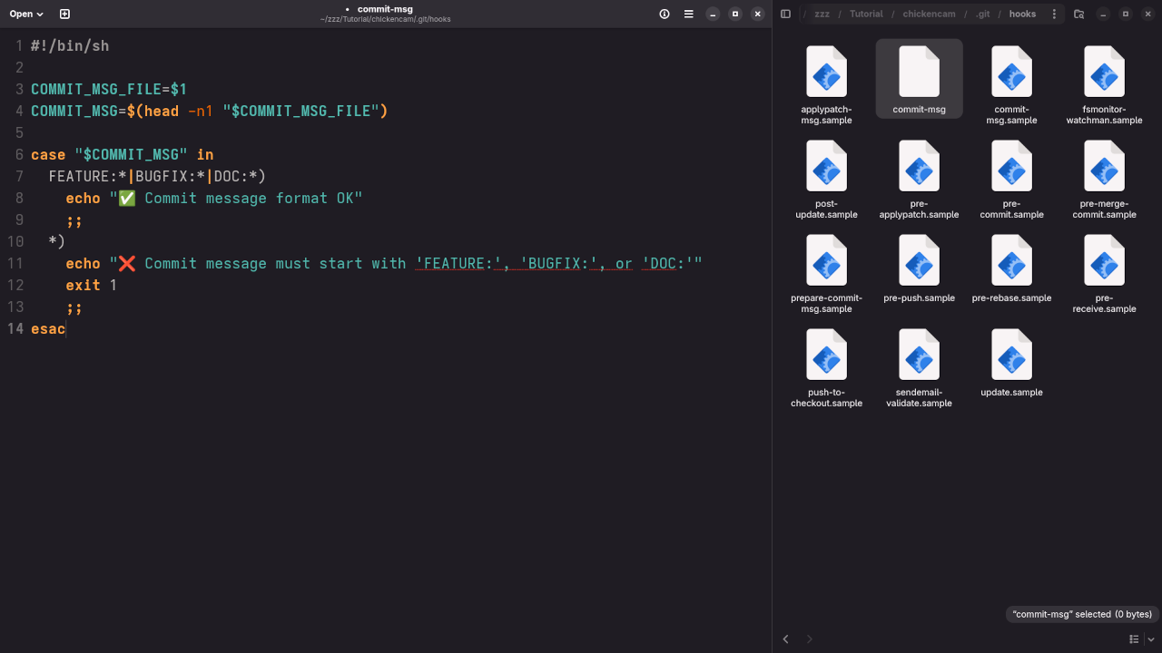The height and width of the screenshot is (653, 1162).
Task: Click the word head on line 4
Action: point(161,111)
